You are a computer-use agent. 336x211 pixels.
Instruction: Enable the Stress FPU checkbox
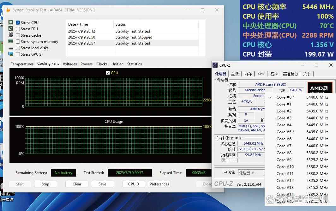coord(18,29)
